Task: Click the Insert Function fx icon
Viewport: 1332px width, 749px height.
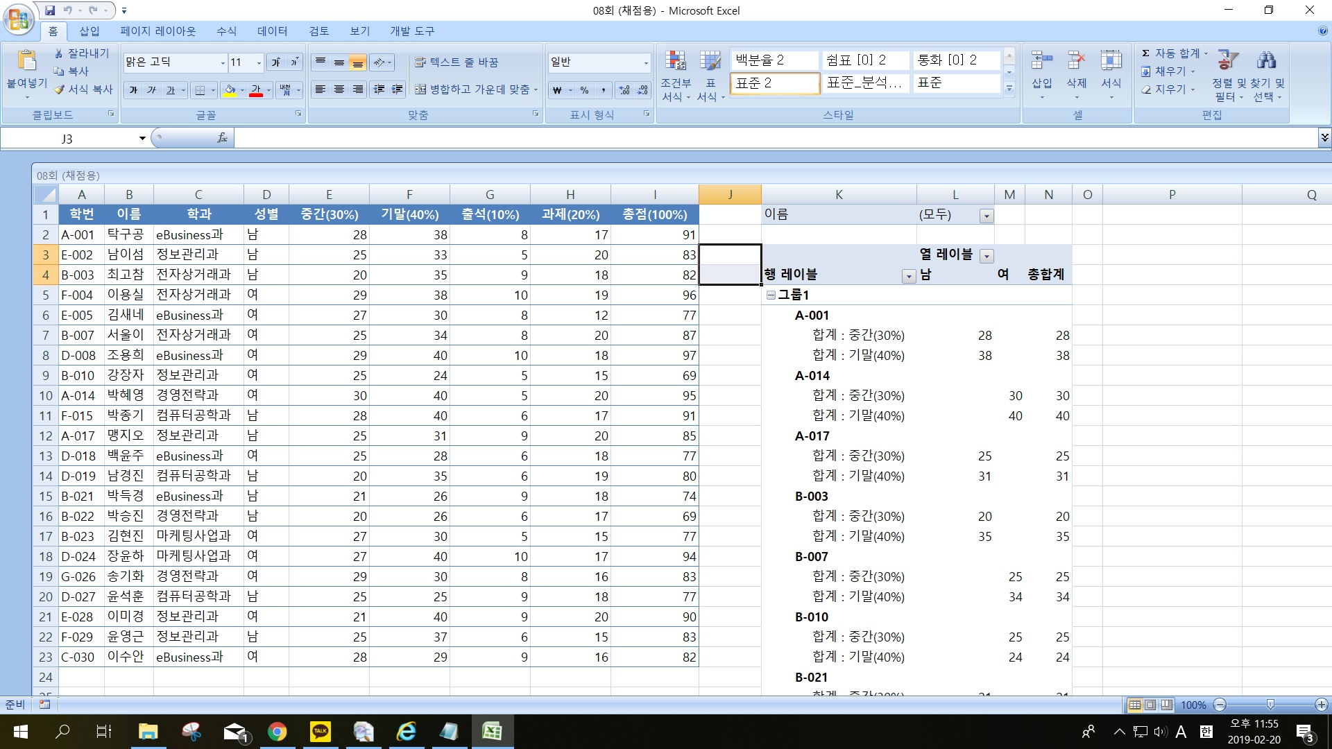Action: click(x=222, y=138)
